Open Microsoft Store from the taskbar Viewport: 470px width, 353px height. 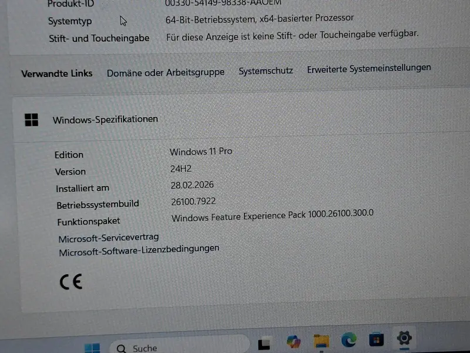pyautogui.click(x=376, y=339)
